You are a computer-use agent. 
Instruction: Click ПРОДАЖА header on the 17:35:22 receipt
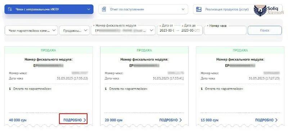(x=48, y=50)
